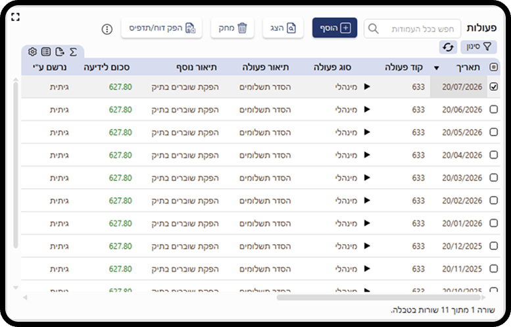The width and height of the screenshot is (511, 327).
Task: Sort by the סכום לידיעה column header
Action: (x=107, y=67)
